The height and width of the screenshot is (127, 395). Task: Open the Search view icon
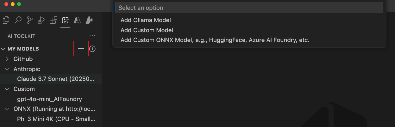point(18,21)
